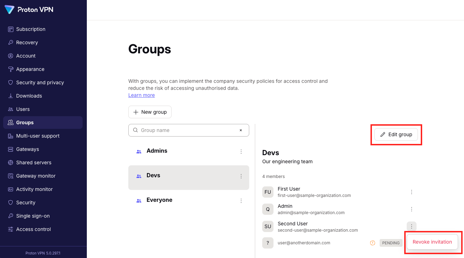The image size is (464, 258).
Task: Click the Proton VPN logo
Action: tap(28, 9)
